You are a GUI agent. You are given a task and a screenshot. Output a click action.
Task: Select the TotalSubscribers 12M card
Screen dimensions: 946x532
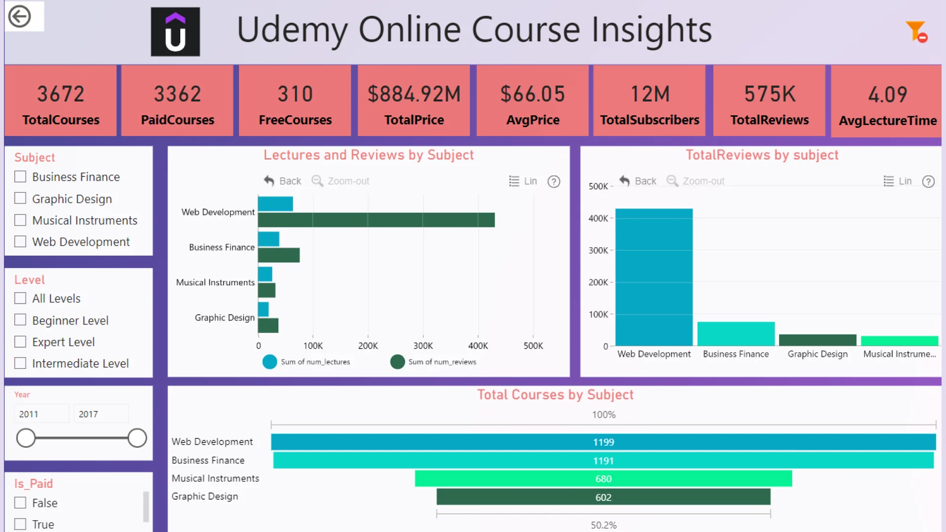[649, 101]
